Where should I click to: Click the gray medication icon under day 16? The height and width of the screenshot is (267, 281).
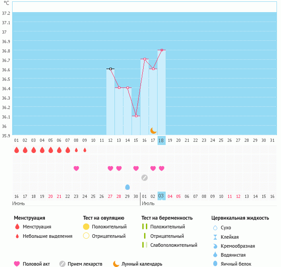145,178
